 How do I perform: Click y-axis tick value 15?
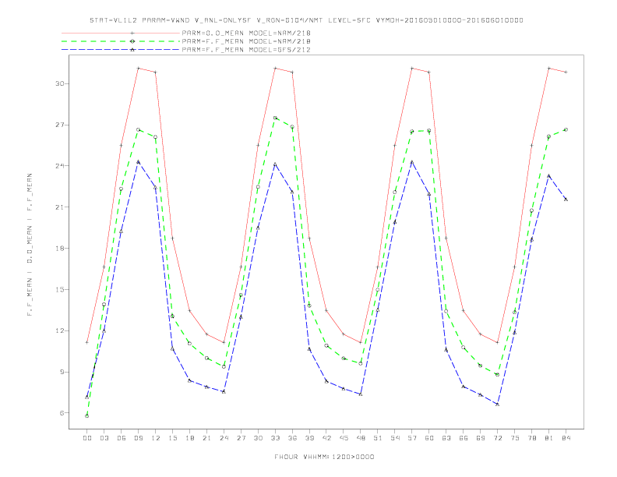click(60, 290)
